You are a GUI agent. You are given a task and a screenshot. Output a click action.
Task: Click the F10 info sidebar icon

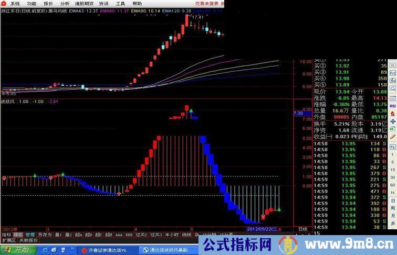(x=393, y=73)
